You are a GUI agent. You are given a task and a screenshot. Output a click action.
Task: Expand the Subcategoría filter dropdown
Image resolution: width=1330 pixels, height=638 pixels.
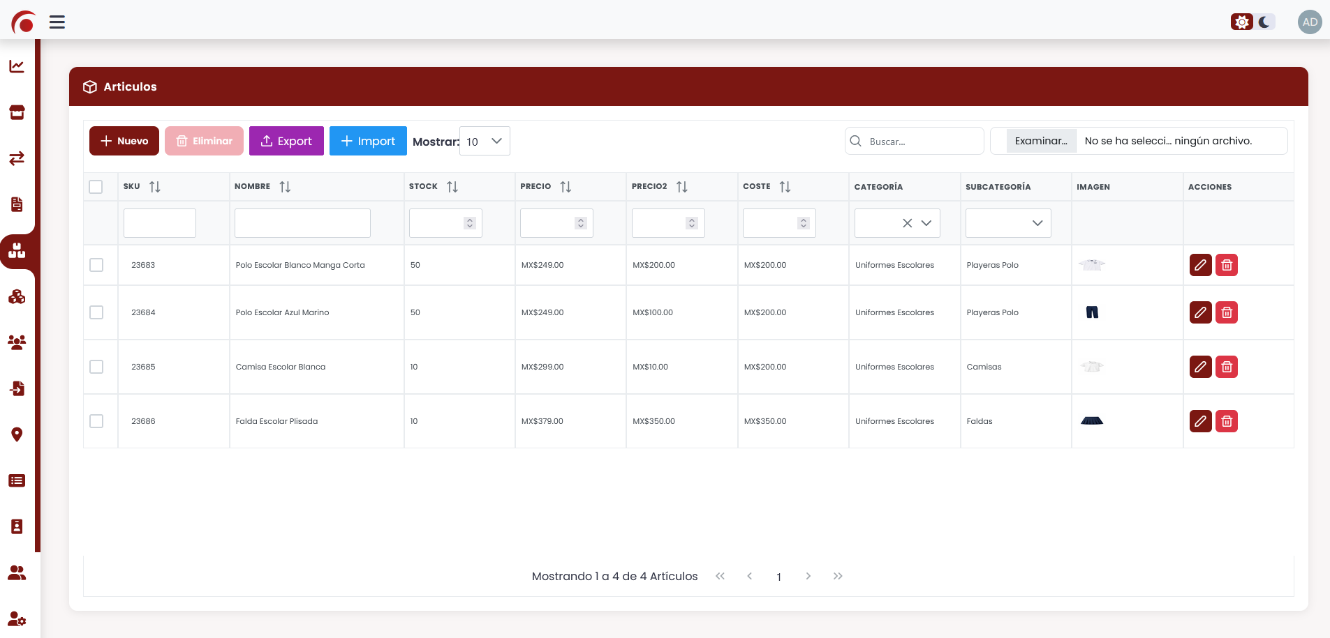tap(1037, 223)
